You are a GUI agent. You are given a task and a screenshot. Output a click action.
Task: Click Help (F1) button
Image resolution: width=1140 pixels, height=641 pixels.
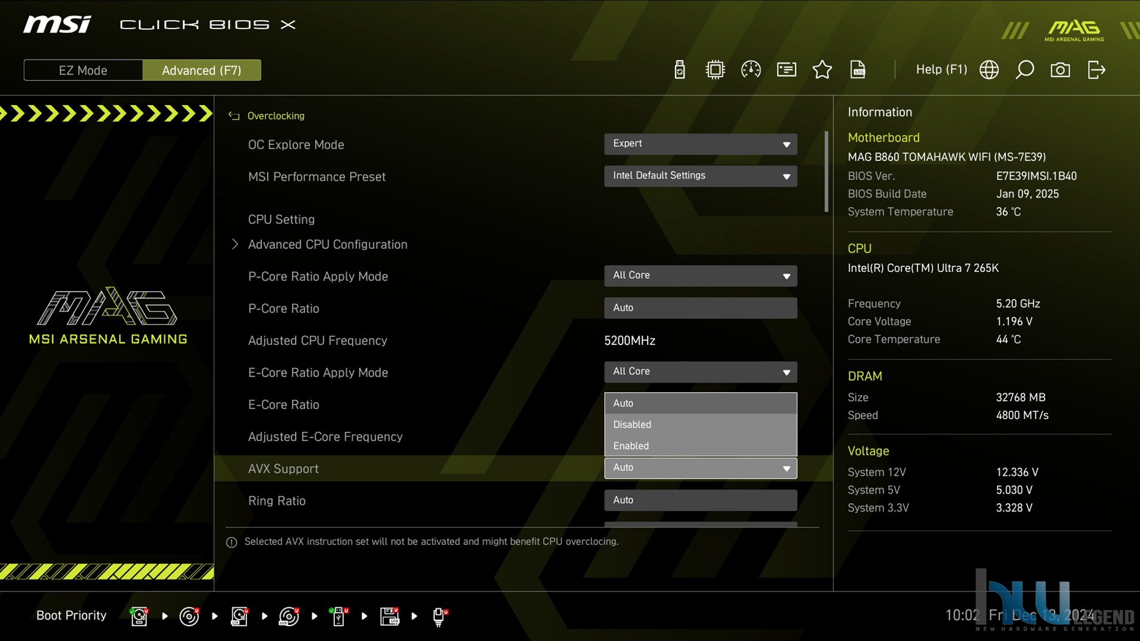[941, 70]
